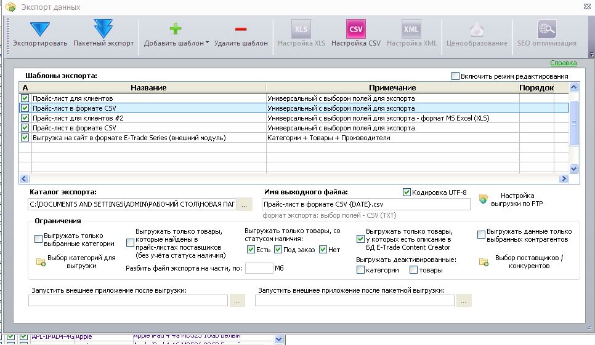Select row Прайс-лист для клиентов

(x=294, y=98)
